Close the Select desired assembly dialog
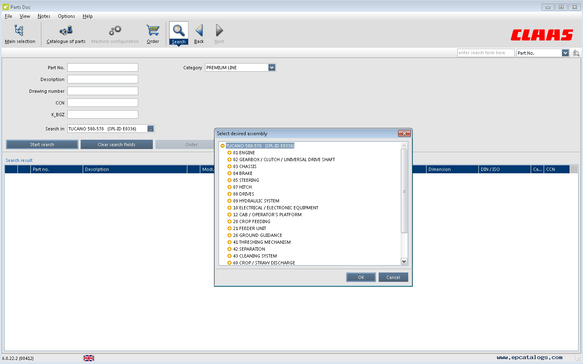 [404, 133]
